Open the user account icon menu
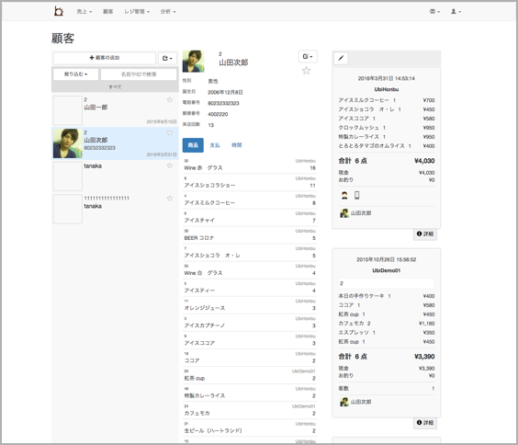Image resolution: width=518 pixels, height=445 pixels. [456, 12]
